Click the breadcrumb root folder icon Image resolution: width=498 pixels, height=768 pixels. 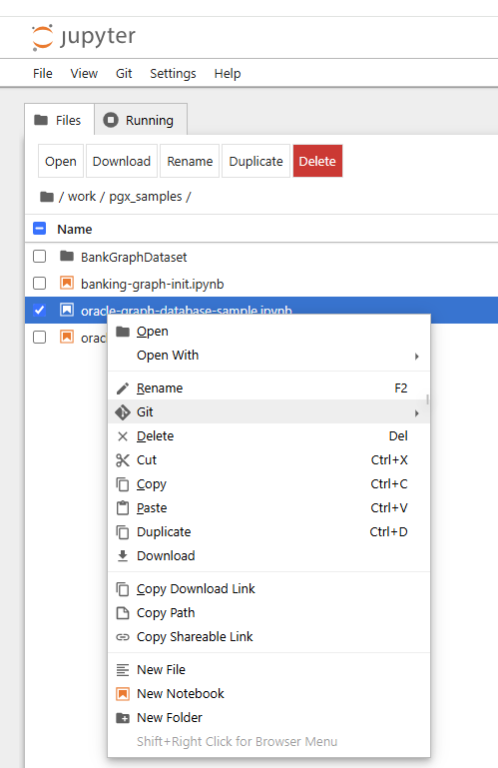47,197
